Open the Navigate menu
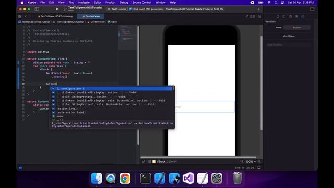Image resolution: width=334 pixels, height=188 pixels. pyautogui.click(x=84, y=2)
